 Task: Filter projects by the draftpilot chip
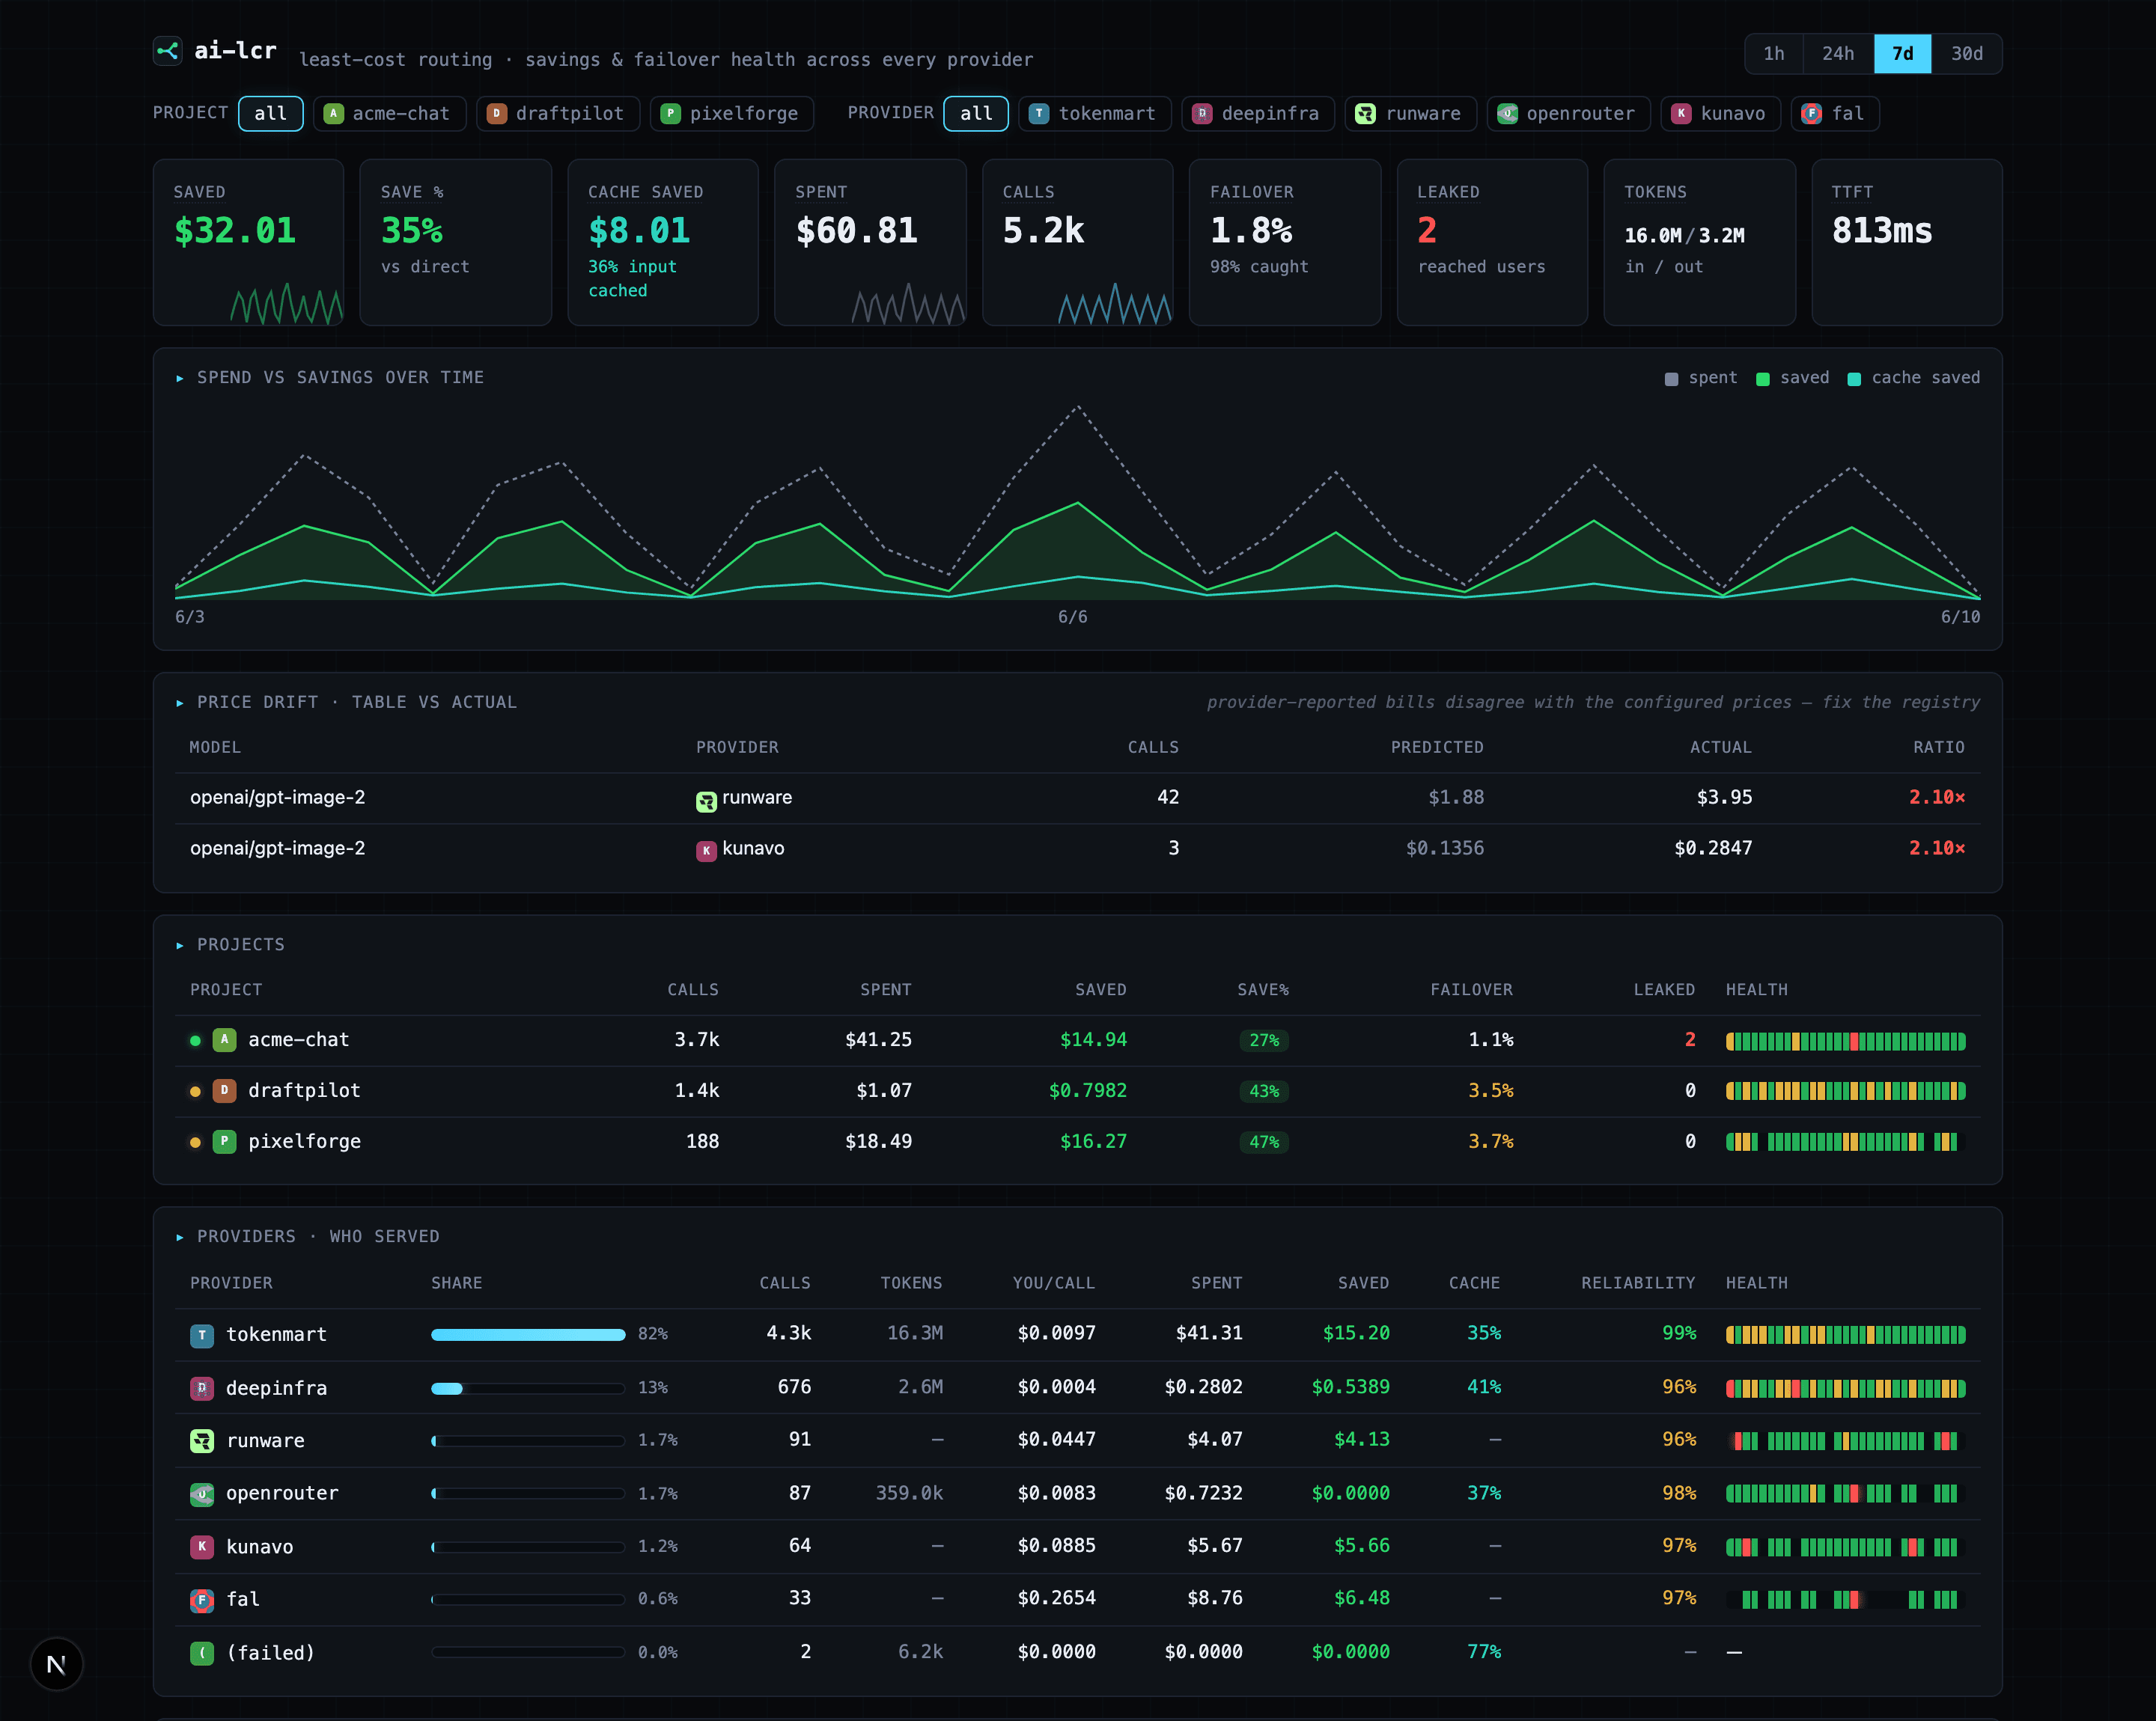click(557, 114)
